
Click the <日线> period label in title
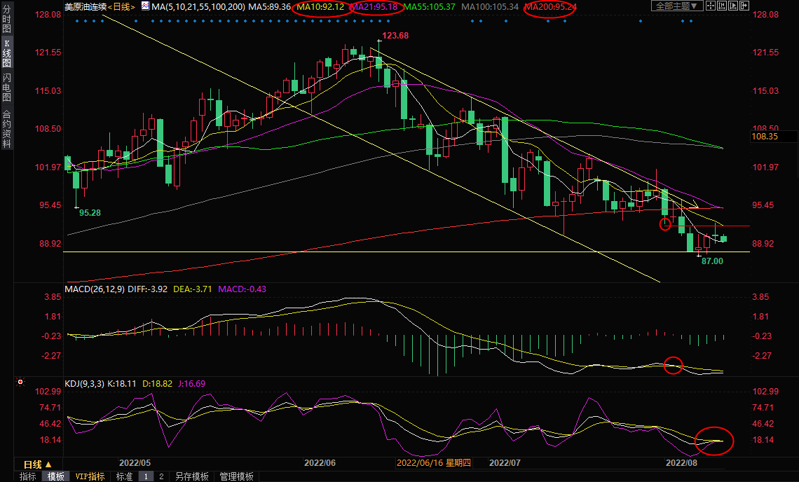click(122, 6)
